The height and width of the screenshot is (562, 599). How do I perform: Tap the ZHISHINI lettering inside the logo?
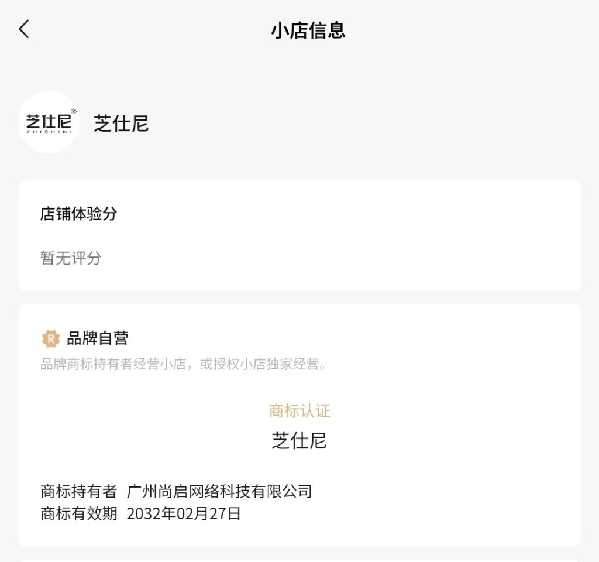(49, 132)
